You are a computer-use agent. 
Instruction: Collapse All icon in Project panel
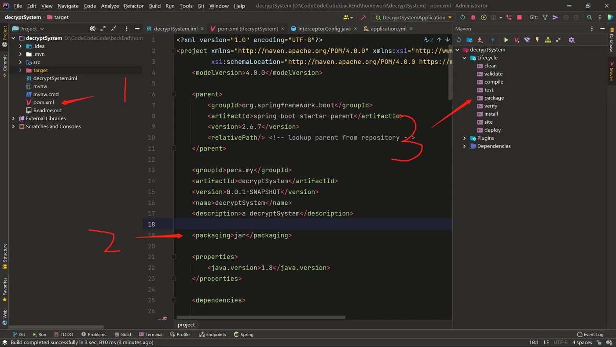click(x=114, y=29)
